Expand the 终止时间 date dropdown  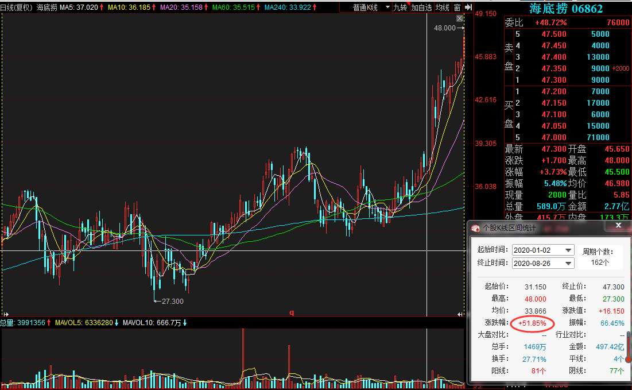[568, 263]
